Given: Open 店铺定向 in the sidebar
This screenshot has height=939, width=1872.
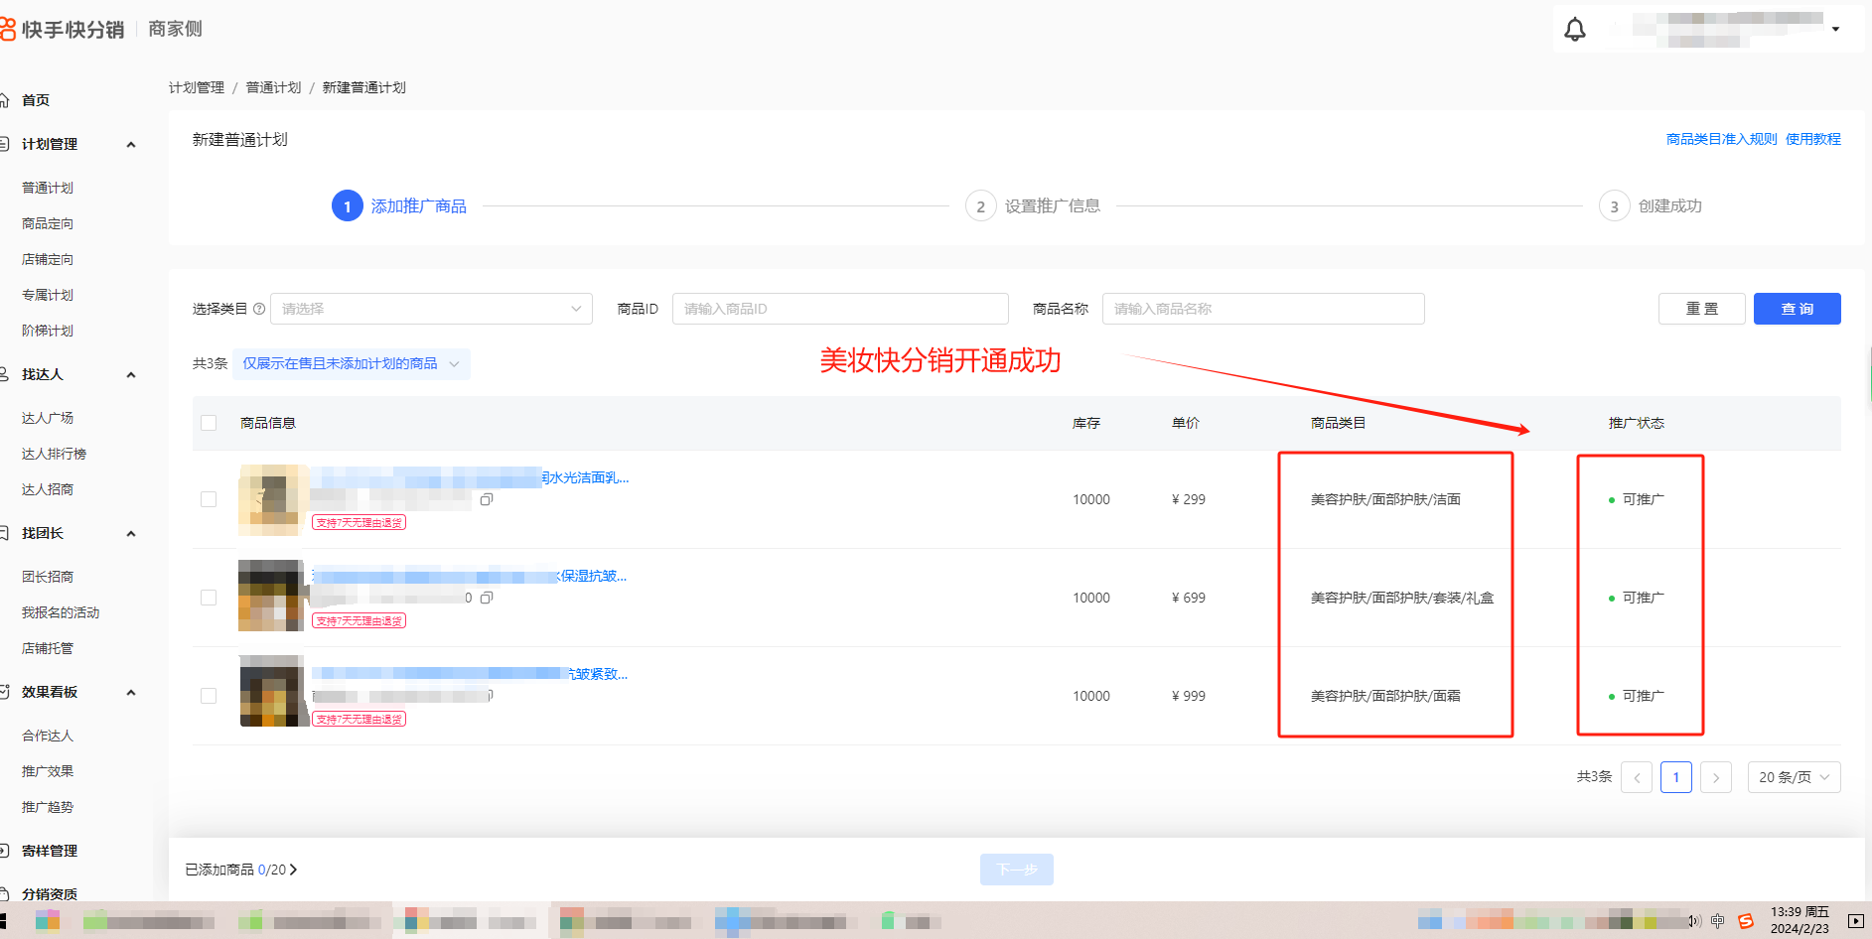Looking at the screenshot, I should (48, 259).
